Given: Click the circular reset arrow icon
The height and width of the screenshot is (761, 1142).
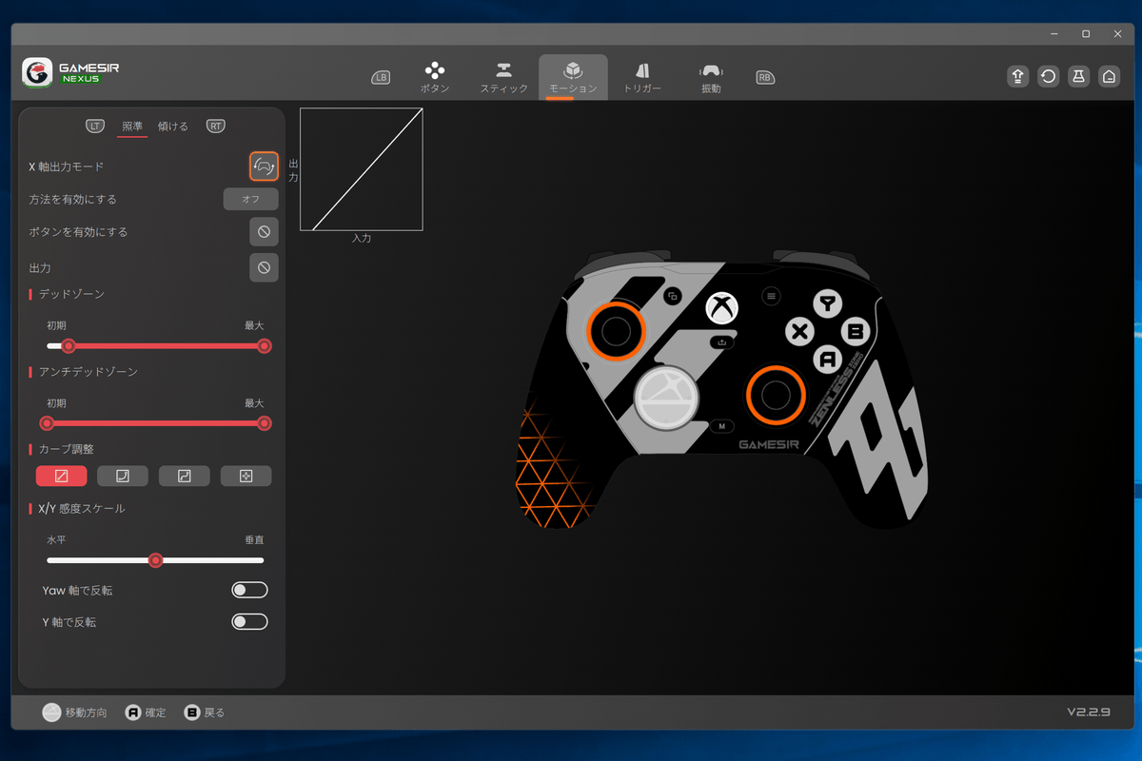Looking at the screenshot, I should coord(1048,77).
